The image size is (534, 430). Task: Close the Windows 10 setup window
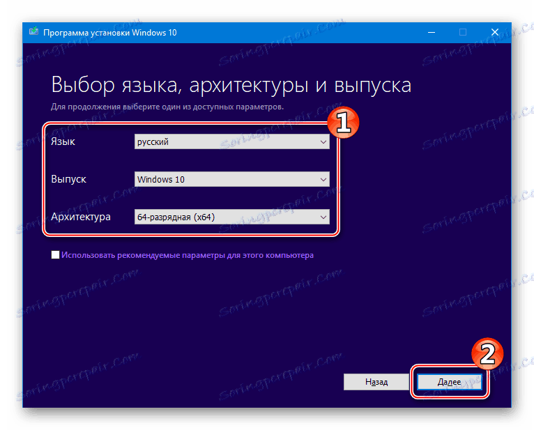tap(495, 32)
